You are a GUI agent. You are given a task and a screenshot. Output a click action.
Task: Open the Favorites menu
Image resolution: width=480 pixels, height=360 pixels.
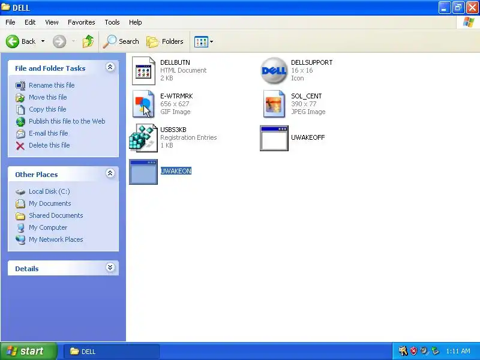(x=82, y=22)
